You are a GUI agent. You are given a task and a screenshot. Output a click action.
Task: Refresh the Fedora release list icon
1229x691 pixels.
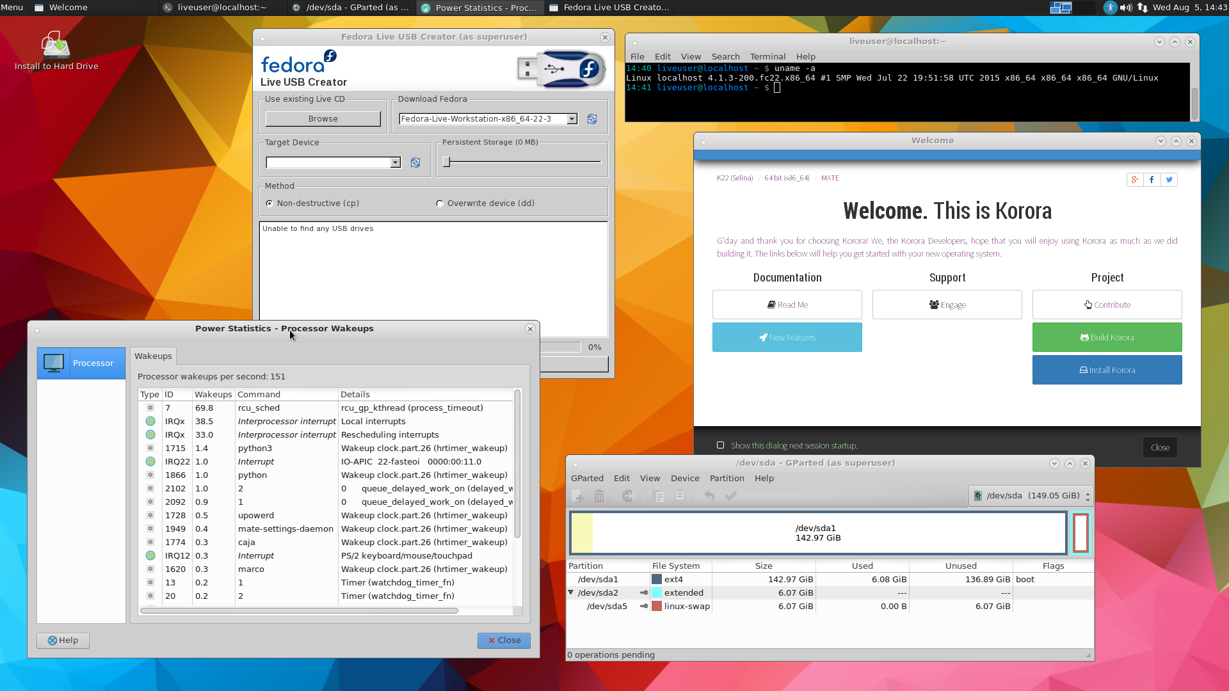pyautogui.click(x=592, y=119)
